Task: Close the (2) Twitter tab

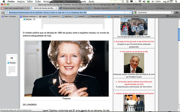Action: pos(173,8)
